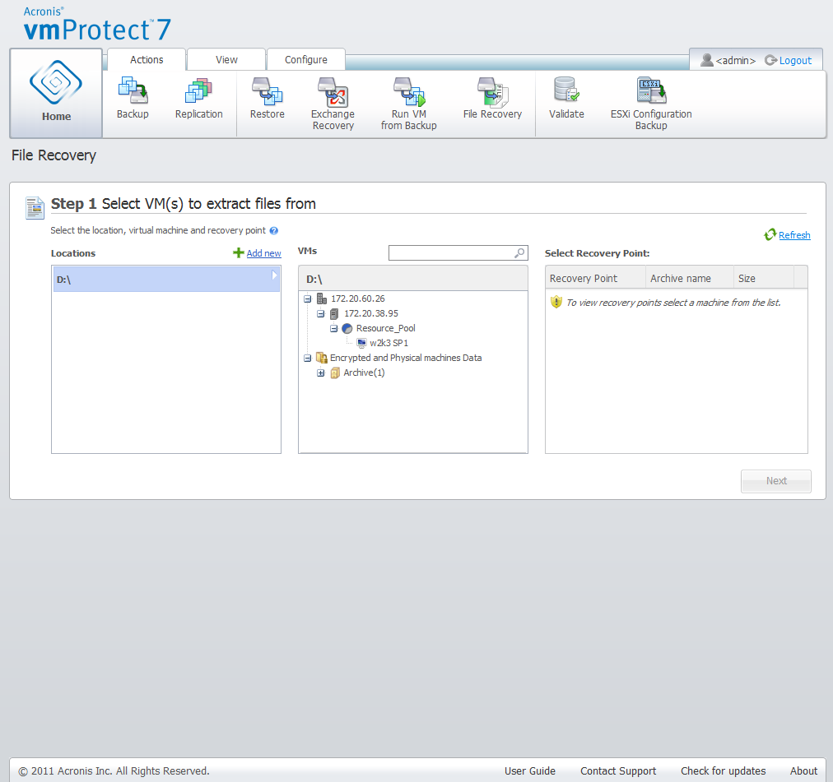Click the Recovery Point column header

pos(596,278)
